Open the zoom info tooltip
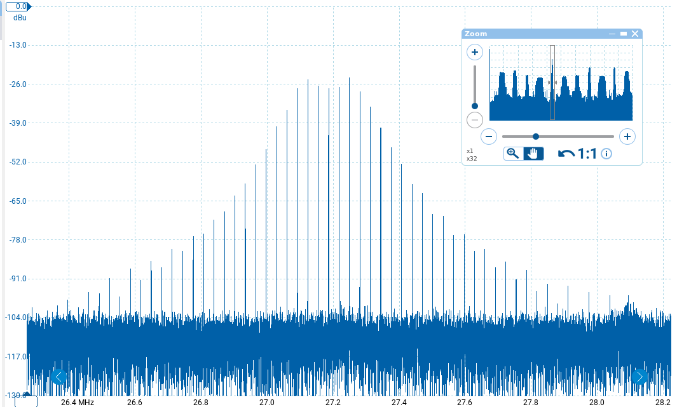Viewport: 677px width, 407px height. point(606,153)
